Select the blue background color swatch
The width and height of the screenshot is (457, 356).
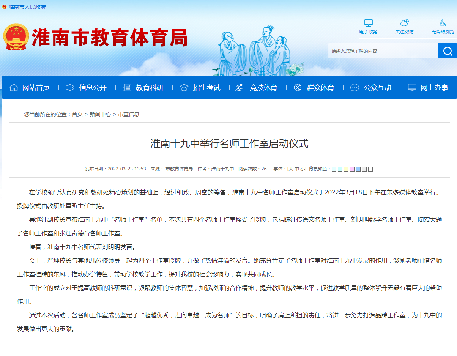[x=358, y=169]
